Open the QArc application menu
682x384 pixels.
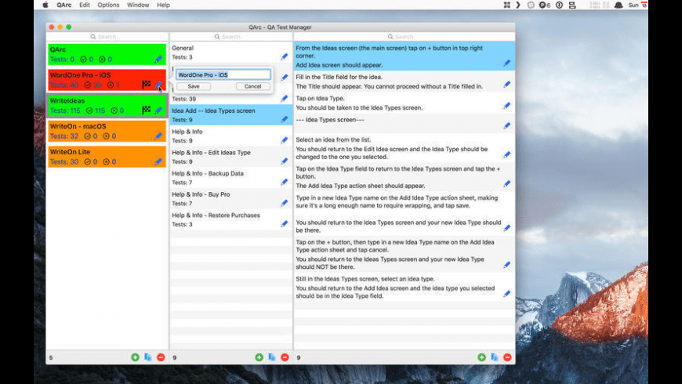pos(64,5)
